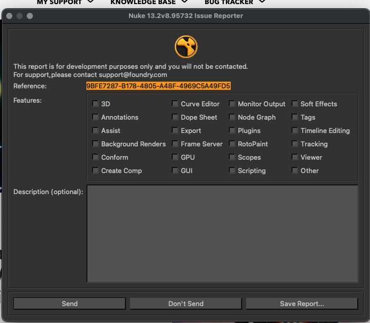Close the Issue Reporter window
The image size is (370, 323).
(x=9, y=16)
